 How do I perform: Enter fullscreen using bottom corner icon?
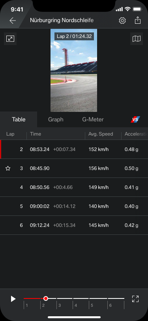point(135,299)
